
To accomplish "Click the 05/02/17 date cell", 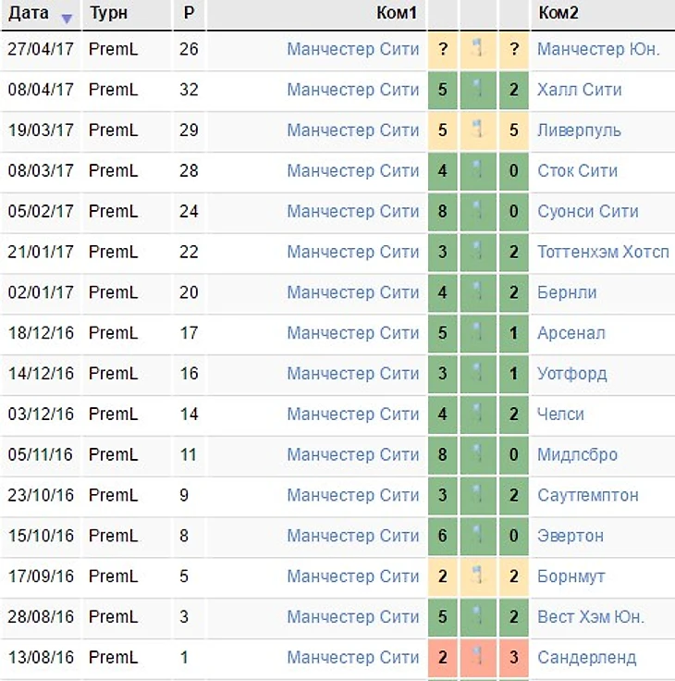I will point(41,212).
